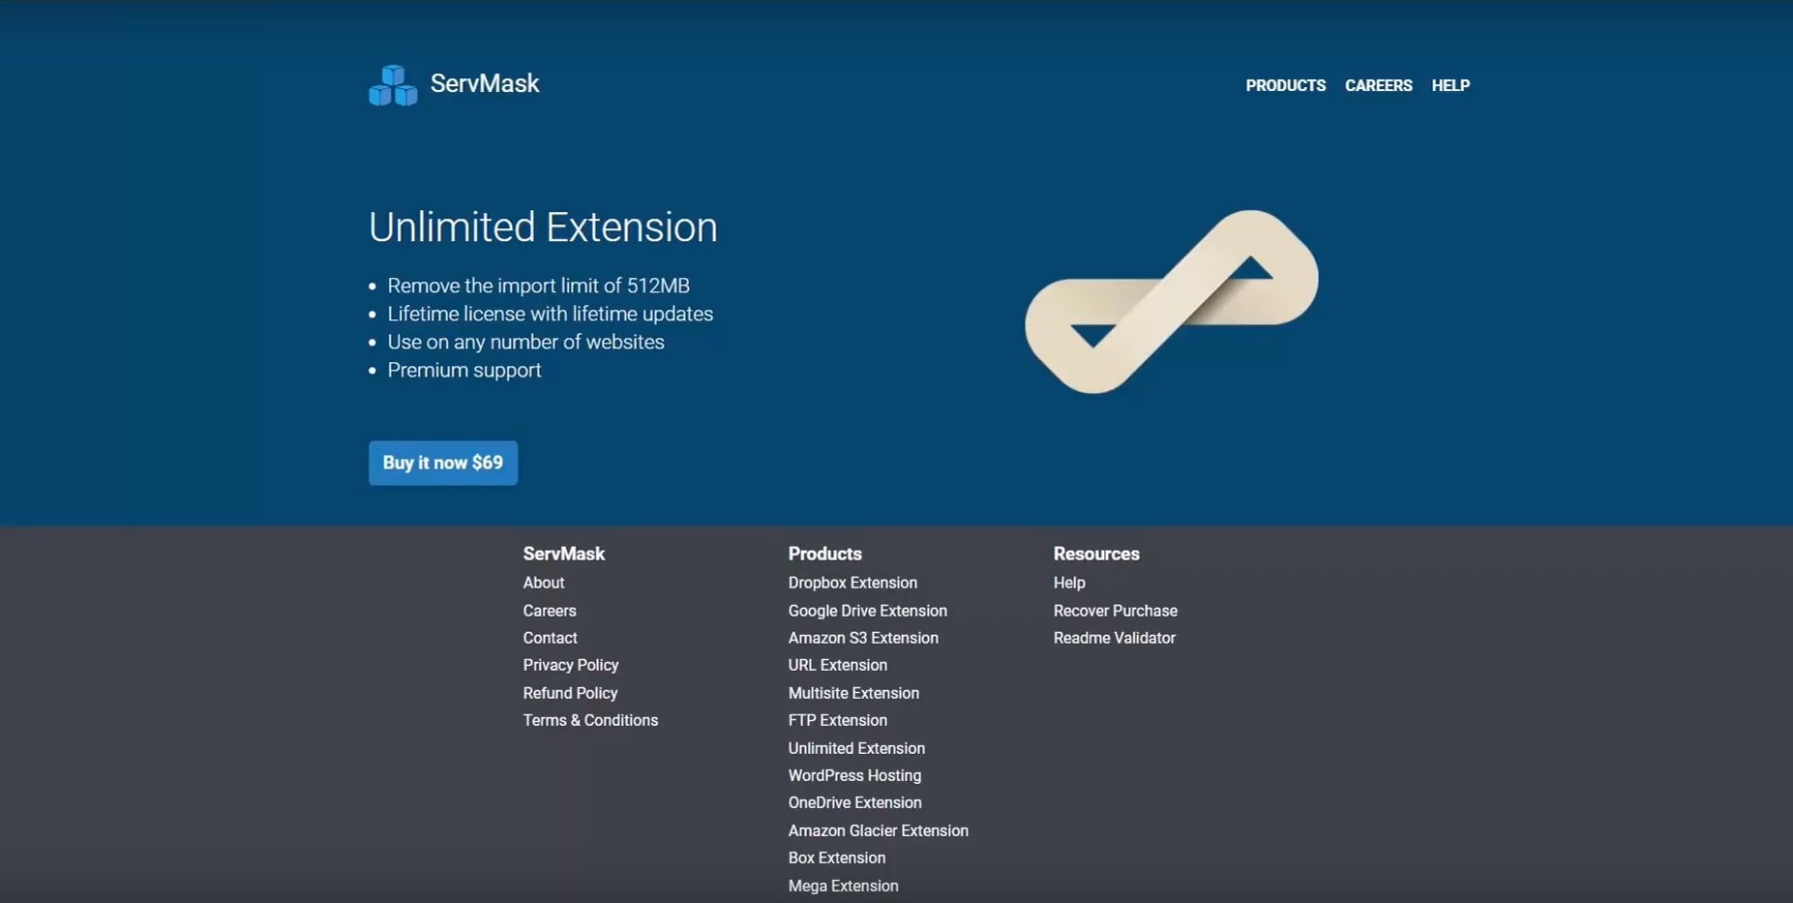This screenshot has width=1793, height=903.
Task: Click the ServMask brand name in header
Action: tap(485, 83)
